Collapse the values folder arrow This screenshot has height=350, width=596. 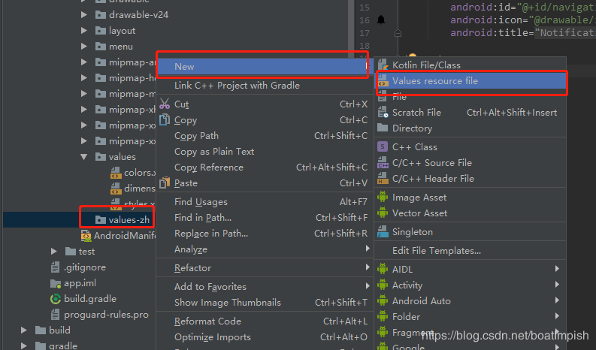84,156
